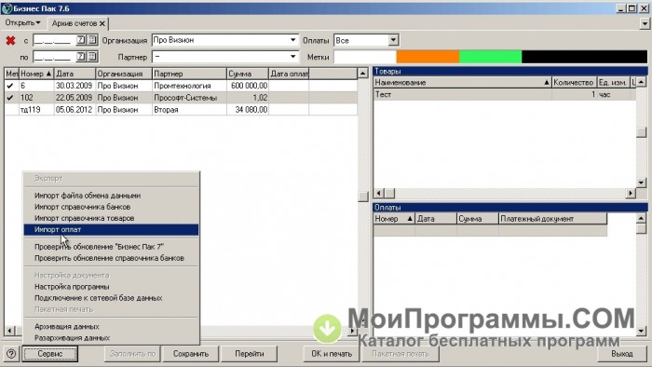Click the sort arrow on Наименование column
The width and height of the screenshot is (652, 367).
coord(547,83)
